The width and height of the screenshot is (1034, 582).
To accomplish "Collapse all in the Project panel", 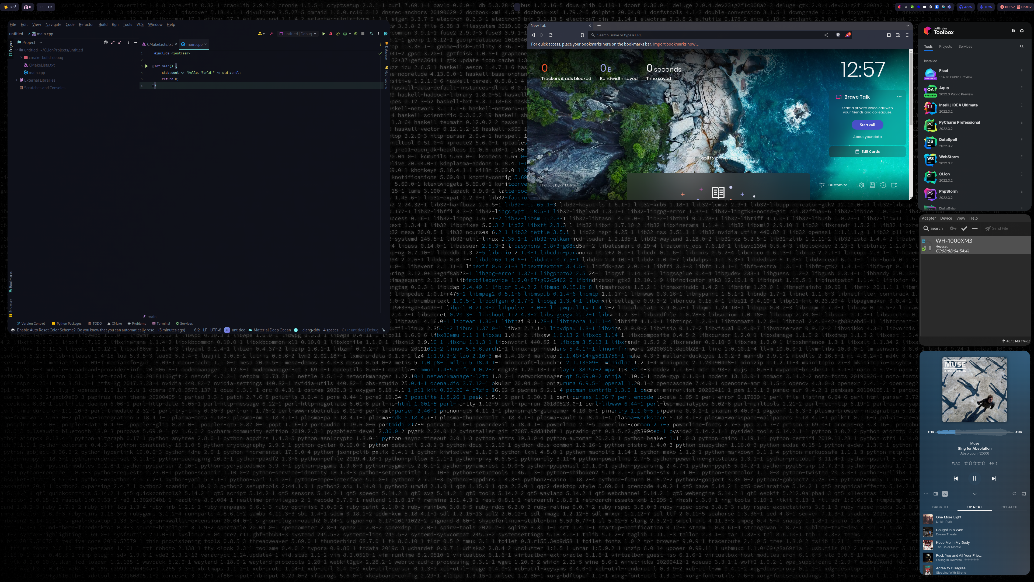I will coord(120,42).
